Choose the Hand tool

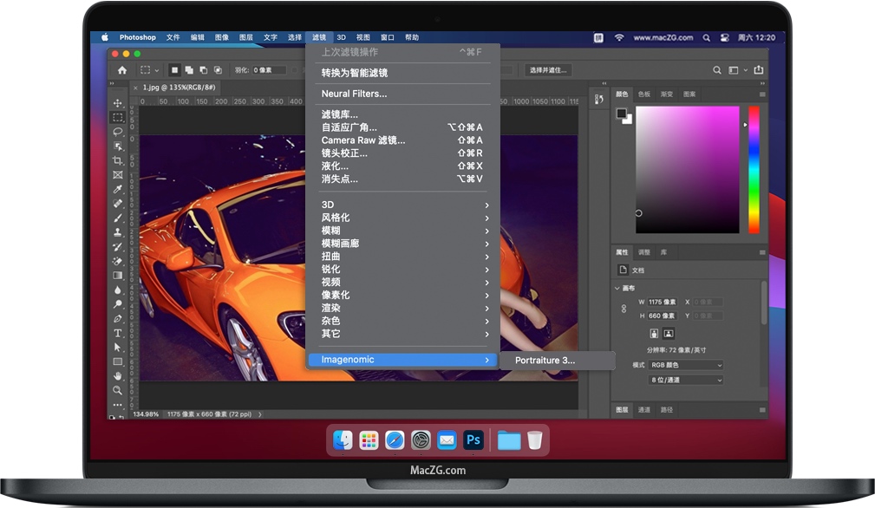[118, 375]
